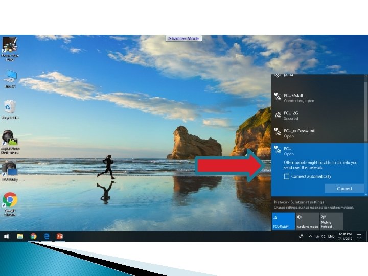Open the Recycle Bin icon
The height and width of the screenshot is (276, 368).
tap(10, 109)
